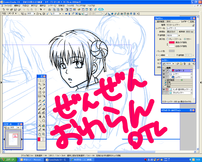The height and width of the screenshot is (162, 202).
Task: Click the save icon in main toolbar
Action: (x=15, y=9)
